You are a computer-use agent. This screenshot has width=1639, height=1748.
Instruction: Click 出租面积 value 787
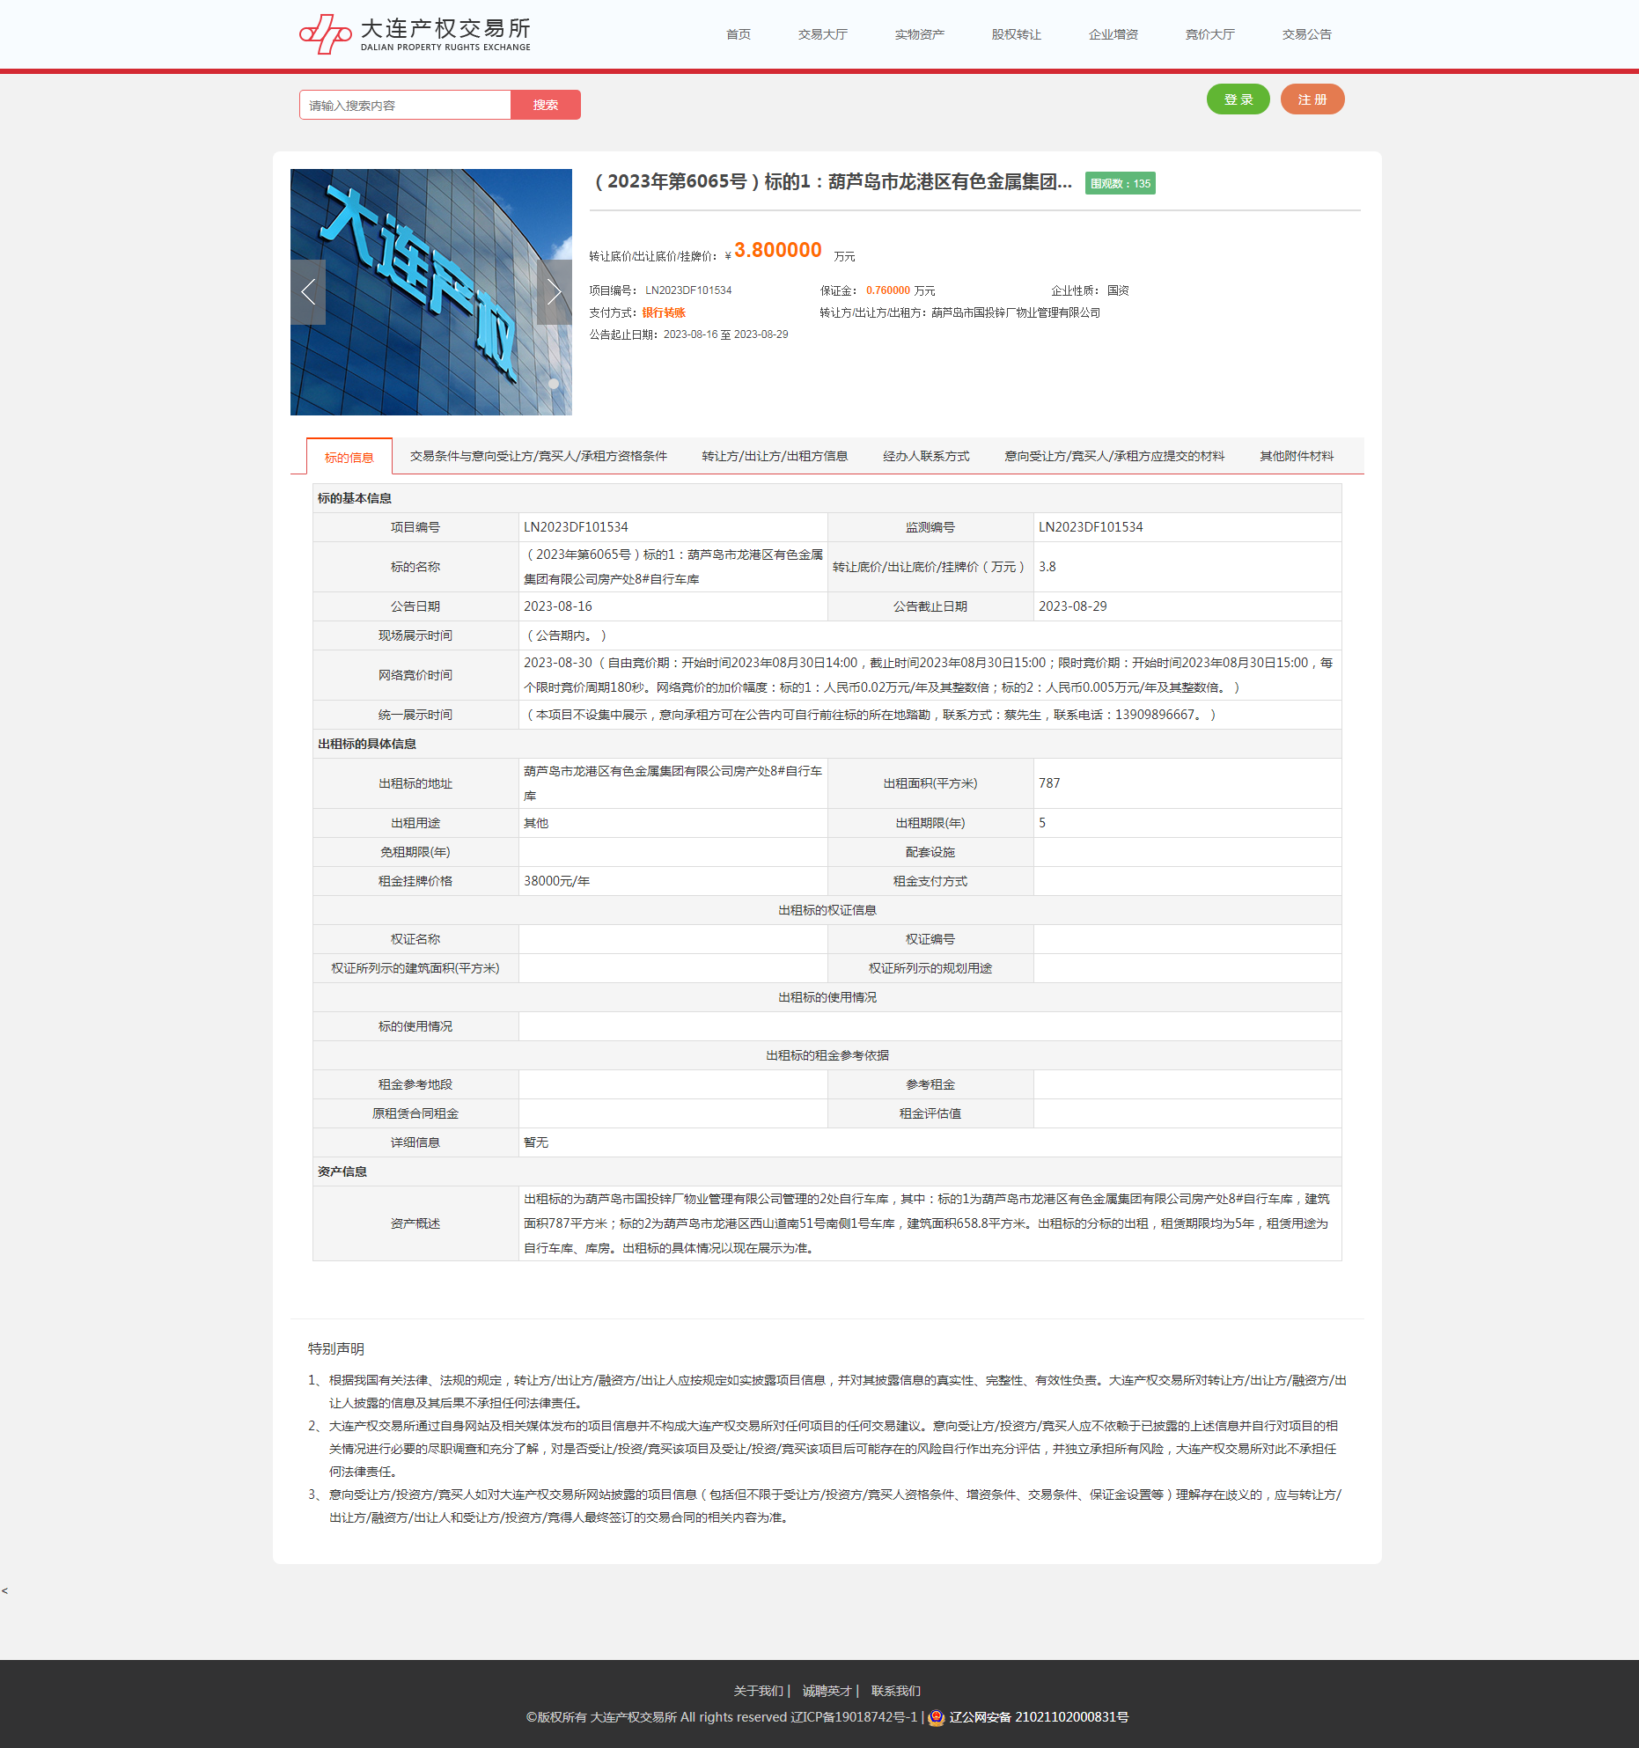(x=1049, y=783)
